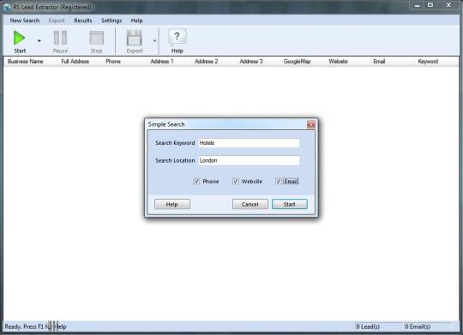The width and height of the screenshot is (463, 335).
Task: Open the Results menu
Action: [x=83, y=21]
